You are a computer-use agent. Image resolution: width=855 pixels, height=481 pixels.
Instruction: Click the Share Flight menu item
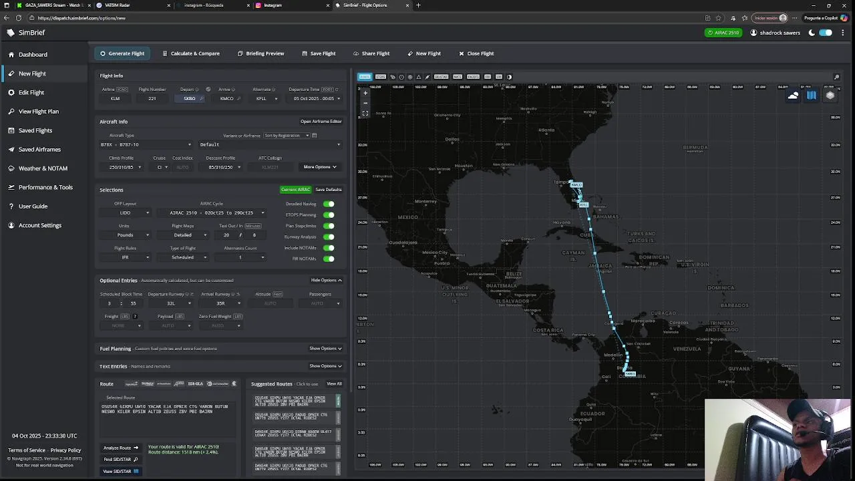[x=371, y=53]
